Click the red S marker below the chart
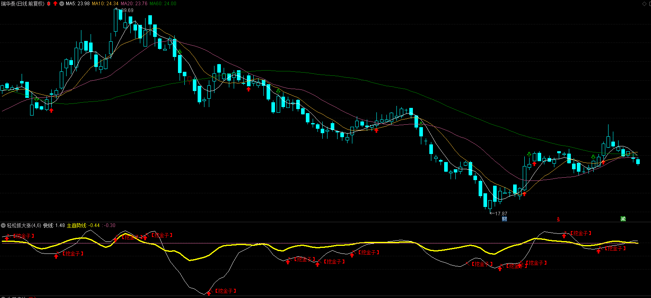 pyautogui.click(x=558, y=219)
